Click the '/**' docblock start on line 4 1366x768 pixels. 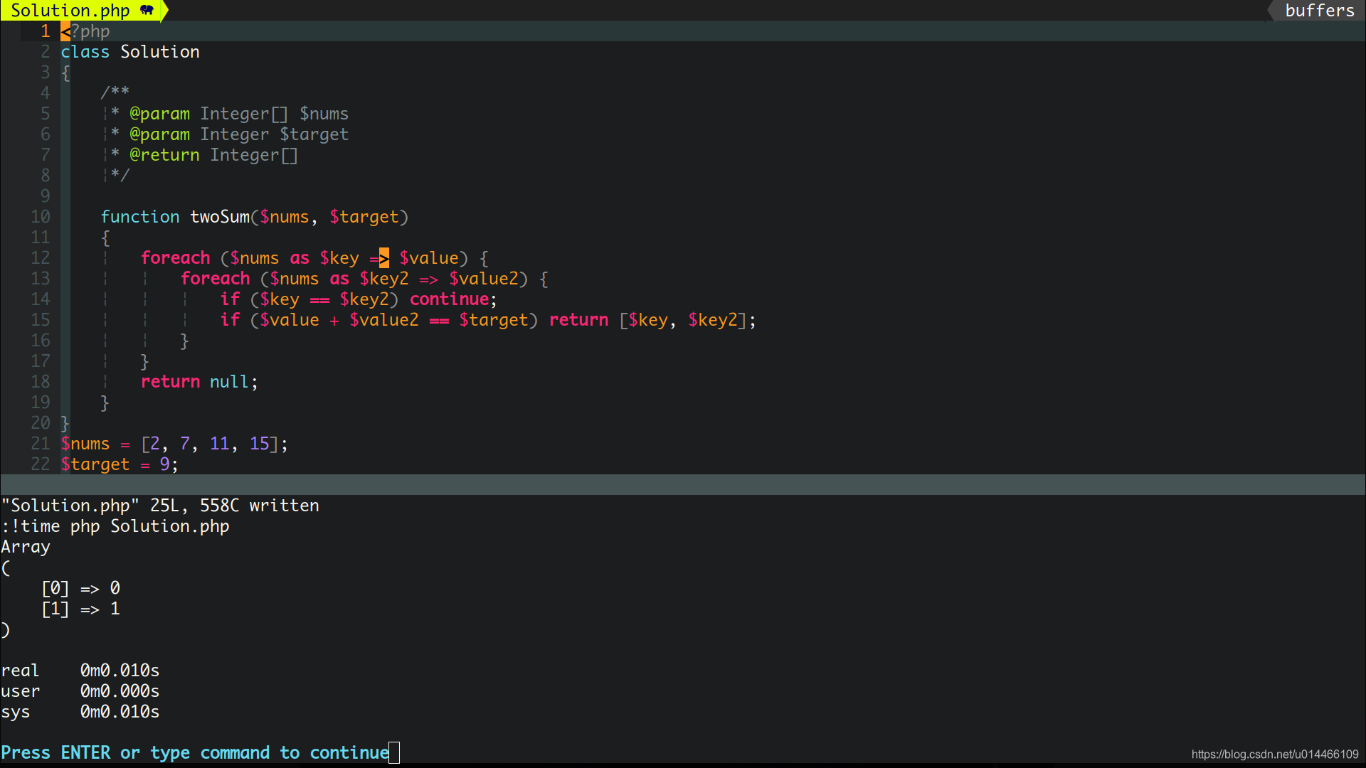pyautogui.click(x=115, y=93)
